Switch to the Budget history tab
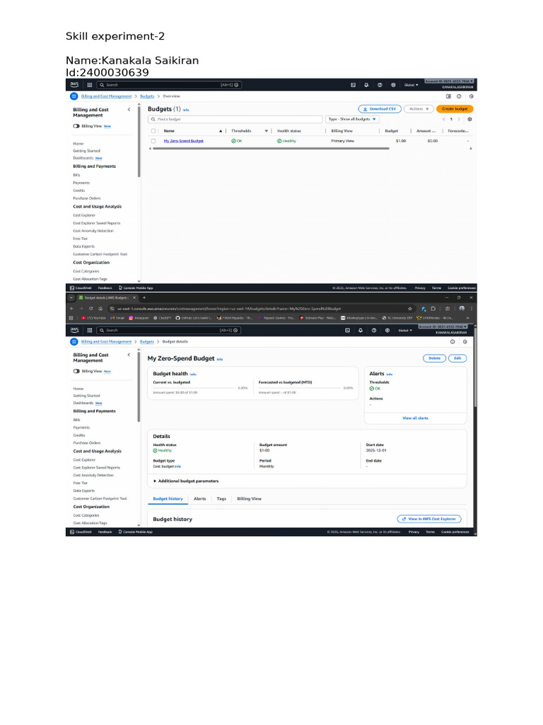The image size is (543, 725). coord(168,499)
